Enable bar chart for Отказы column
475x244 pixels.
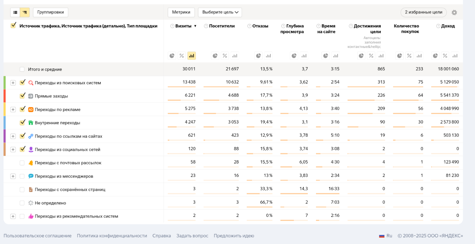pos(268,56)
